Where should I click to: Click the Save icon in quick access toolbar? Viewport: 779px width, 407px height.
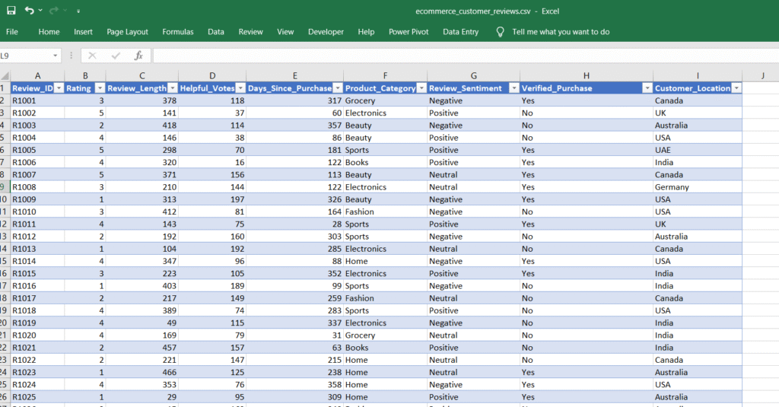(11, 11)
